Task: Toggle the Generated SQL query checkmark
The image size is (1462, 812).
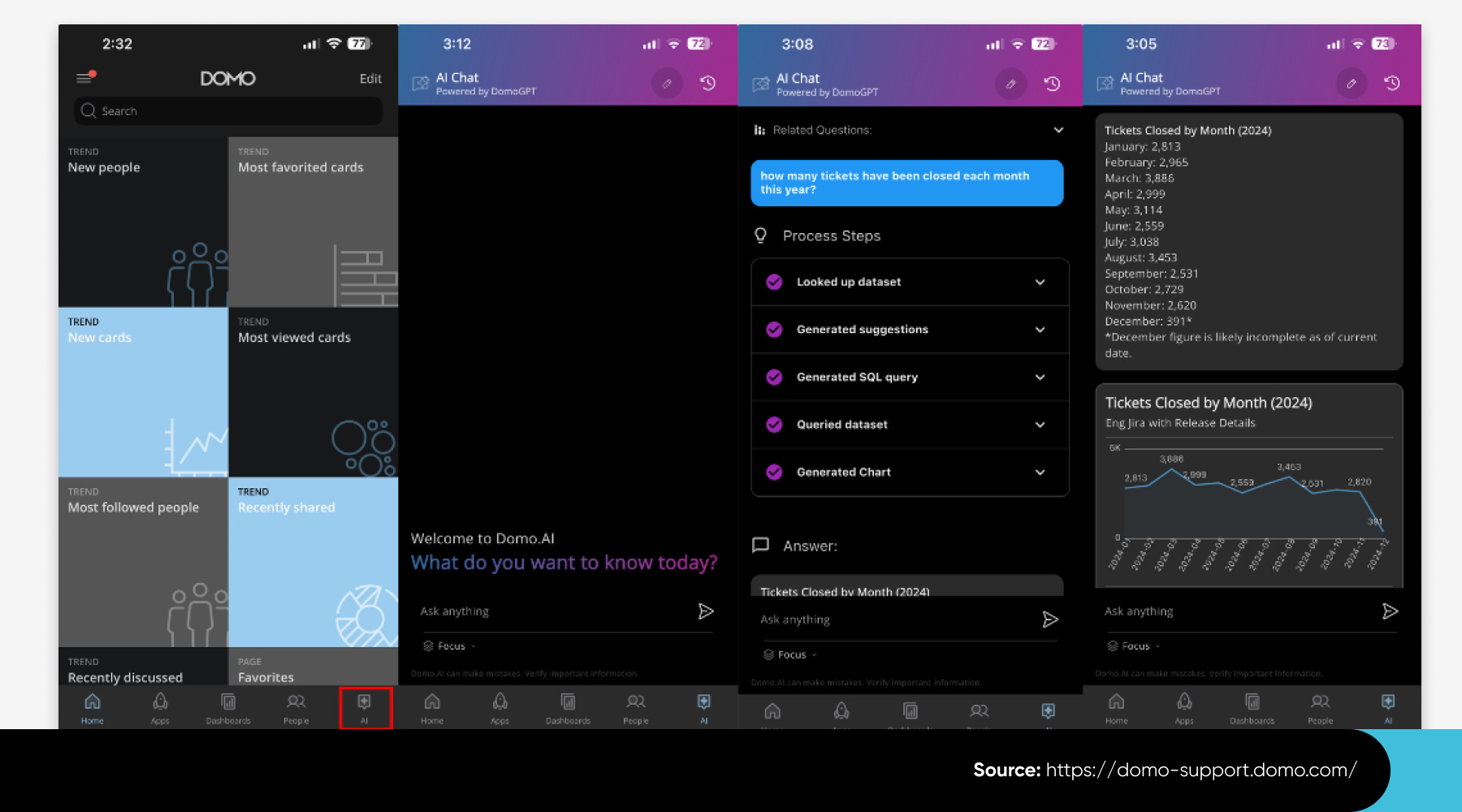Action: [x=774, y=377]
